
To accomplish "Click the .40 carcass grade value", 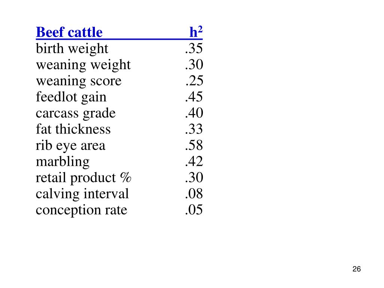I will (194, 113).
